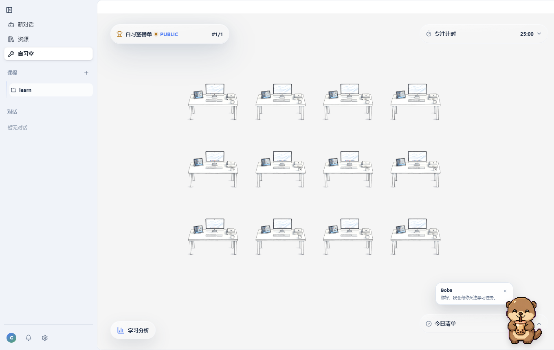Open the 自习室榜单 leaderboard panel

click(170, 34)
